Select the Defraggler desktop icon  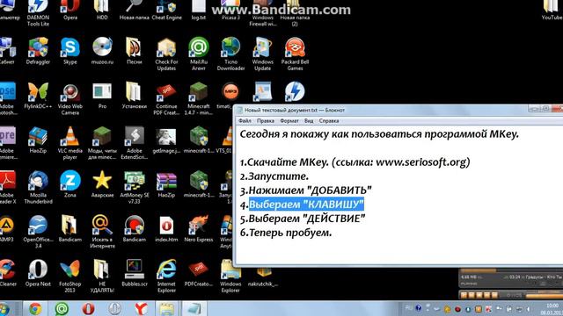click(x=38, y=51)
